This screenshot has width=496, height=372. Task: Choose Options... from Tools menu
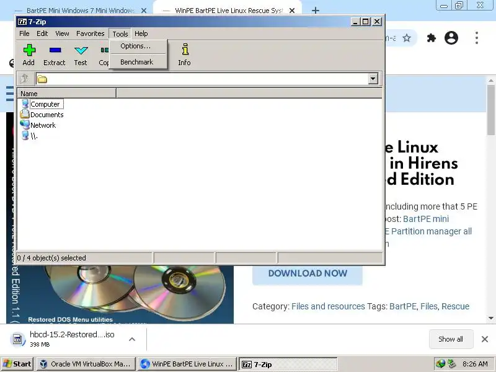click(x=135, y=46)
